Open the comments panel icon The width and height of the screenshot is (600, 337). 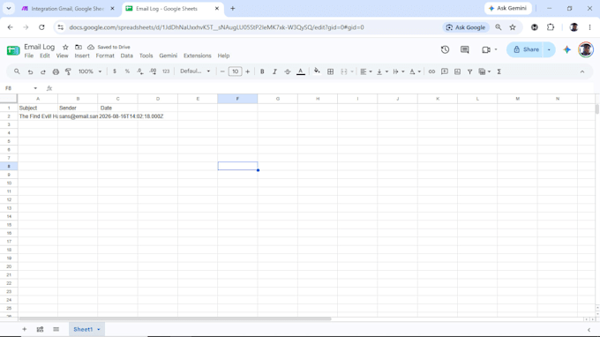pos(464,49)
